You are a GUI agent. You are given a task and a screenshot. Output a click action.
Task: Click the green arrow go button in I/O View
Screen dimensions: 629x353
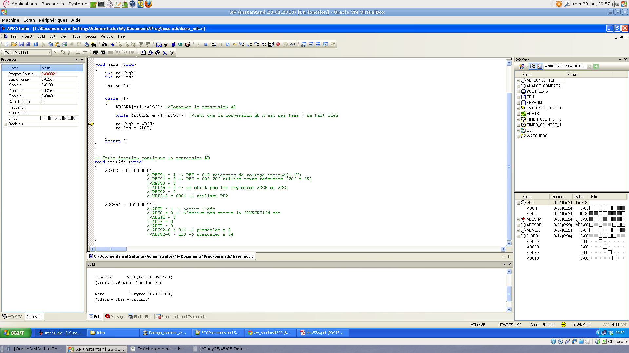tap(596, 66)
